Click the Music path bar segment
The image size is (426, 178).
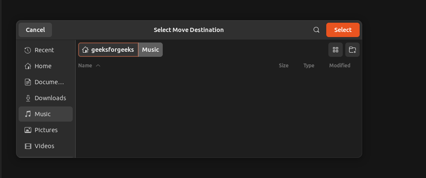150,50
